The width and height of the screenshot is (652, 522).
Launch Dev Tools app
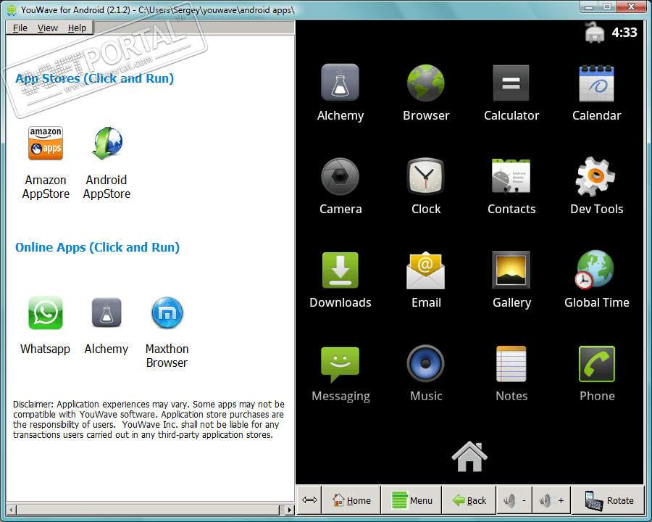[595, 176]
